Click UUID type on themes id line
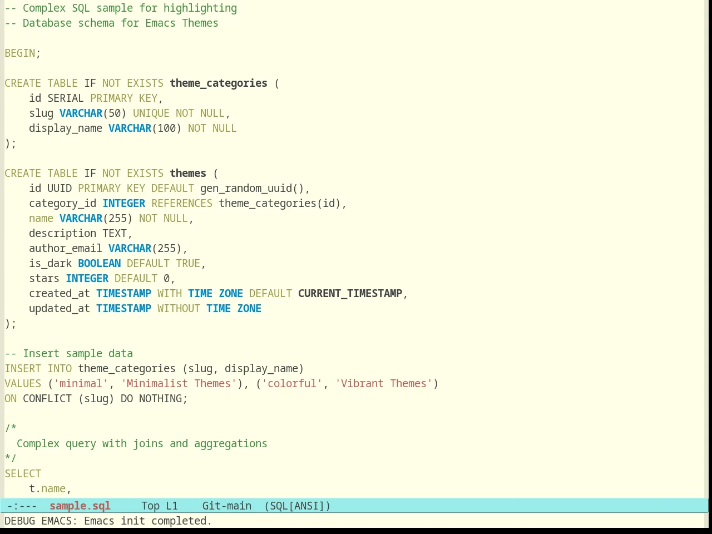The height and width of the screenshot is (534, 712). [60, 188]
